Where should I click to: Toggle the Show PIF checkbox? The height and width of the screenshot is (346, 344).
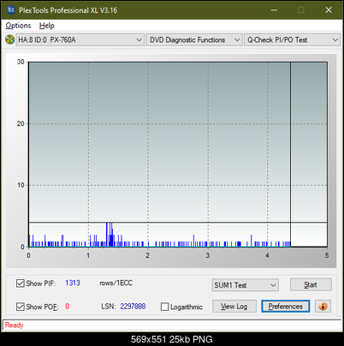pyautogui.click(x=21, y=283)
